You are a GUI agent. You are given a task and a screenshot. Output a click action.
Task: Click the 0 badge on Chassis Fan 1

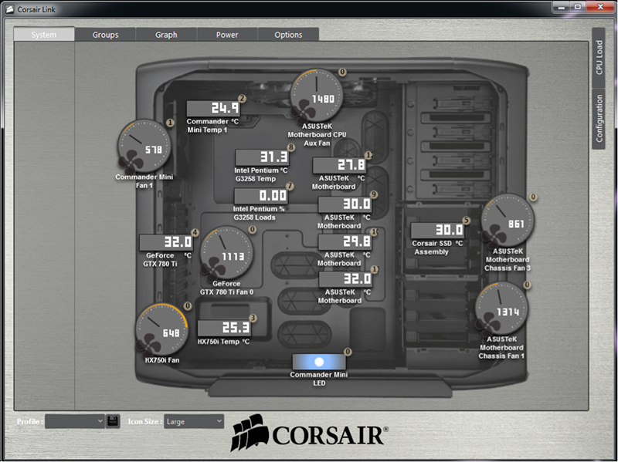click(527, 285)
